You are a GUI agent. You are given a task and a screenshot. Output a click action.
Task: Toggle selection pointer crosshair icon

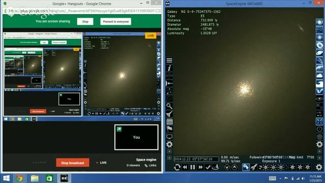(x=319, y=121)
